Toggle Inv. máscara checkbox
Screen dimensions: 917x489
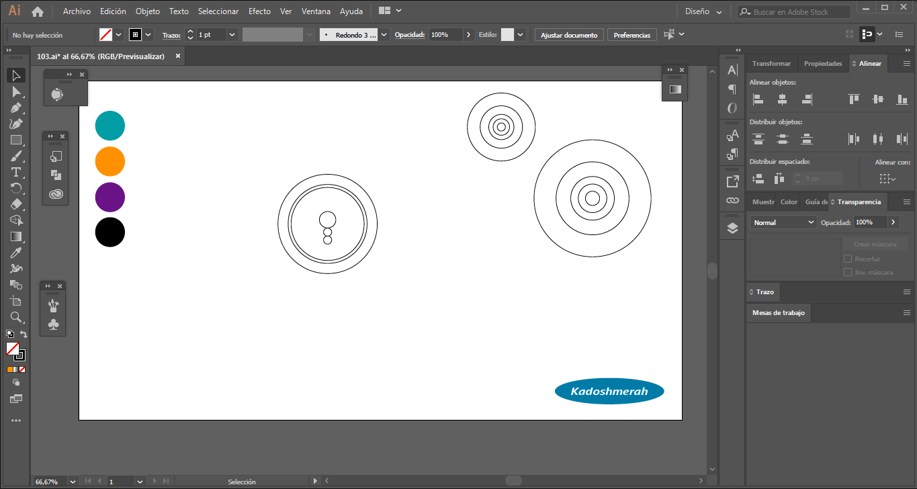click(848, 272)
